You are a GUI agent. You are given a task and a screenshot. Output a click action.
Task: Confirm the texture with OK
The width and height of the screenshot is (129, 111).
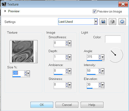pos(42,105)
